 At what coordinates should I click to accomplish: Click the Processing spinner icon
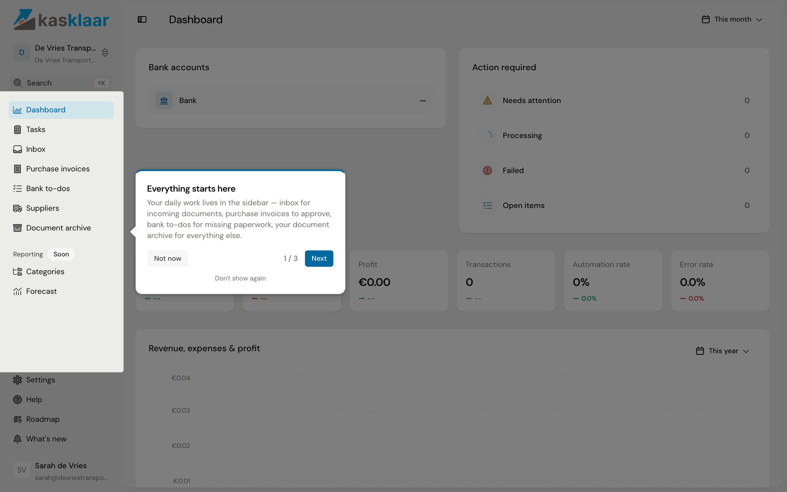coord(487,135)
